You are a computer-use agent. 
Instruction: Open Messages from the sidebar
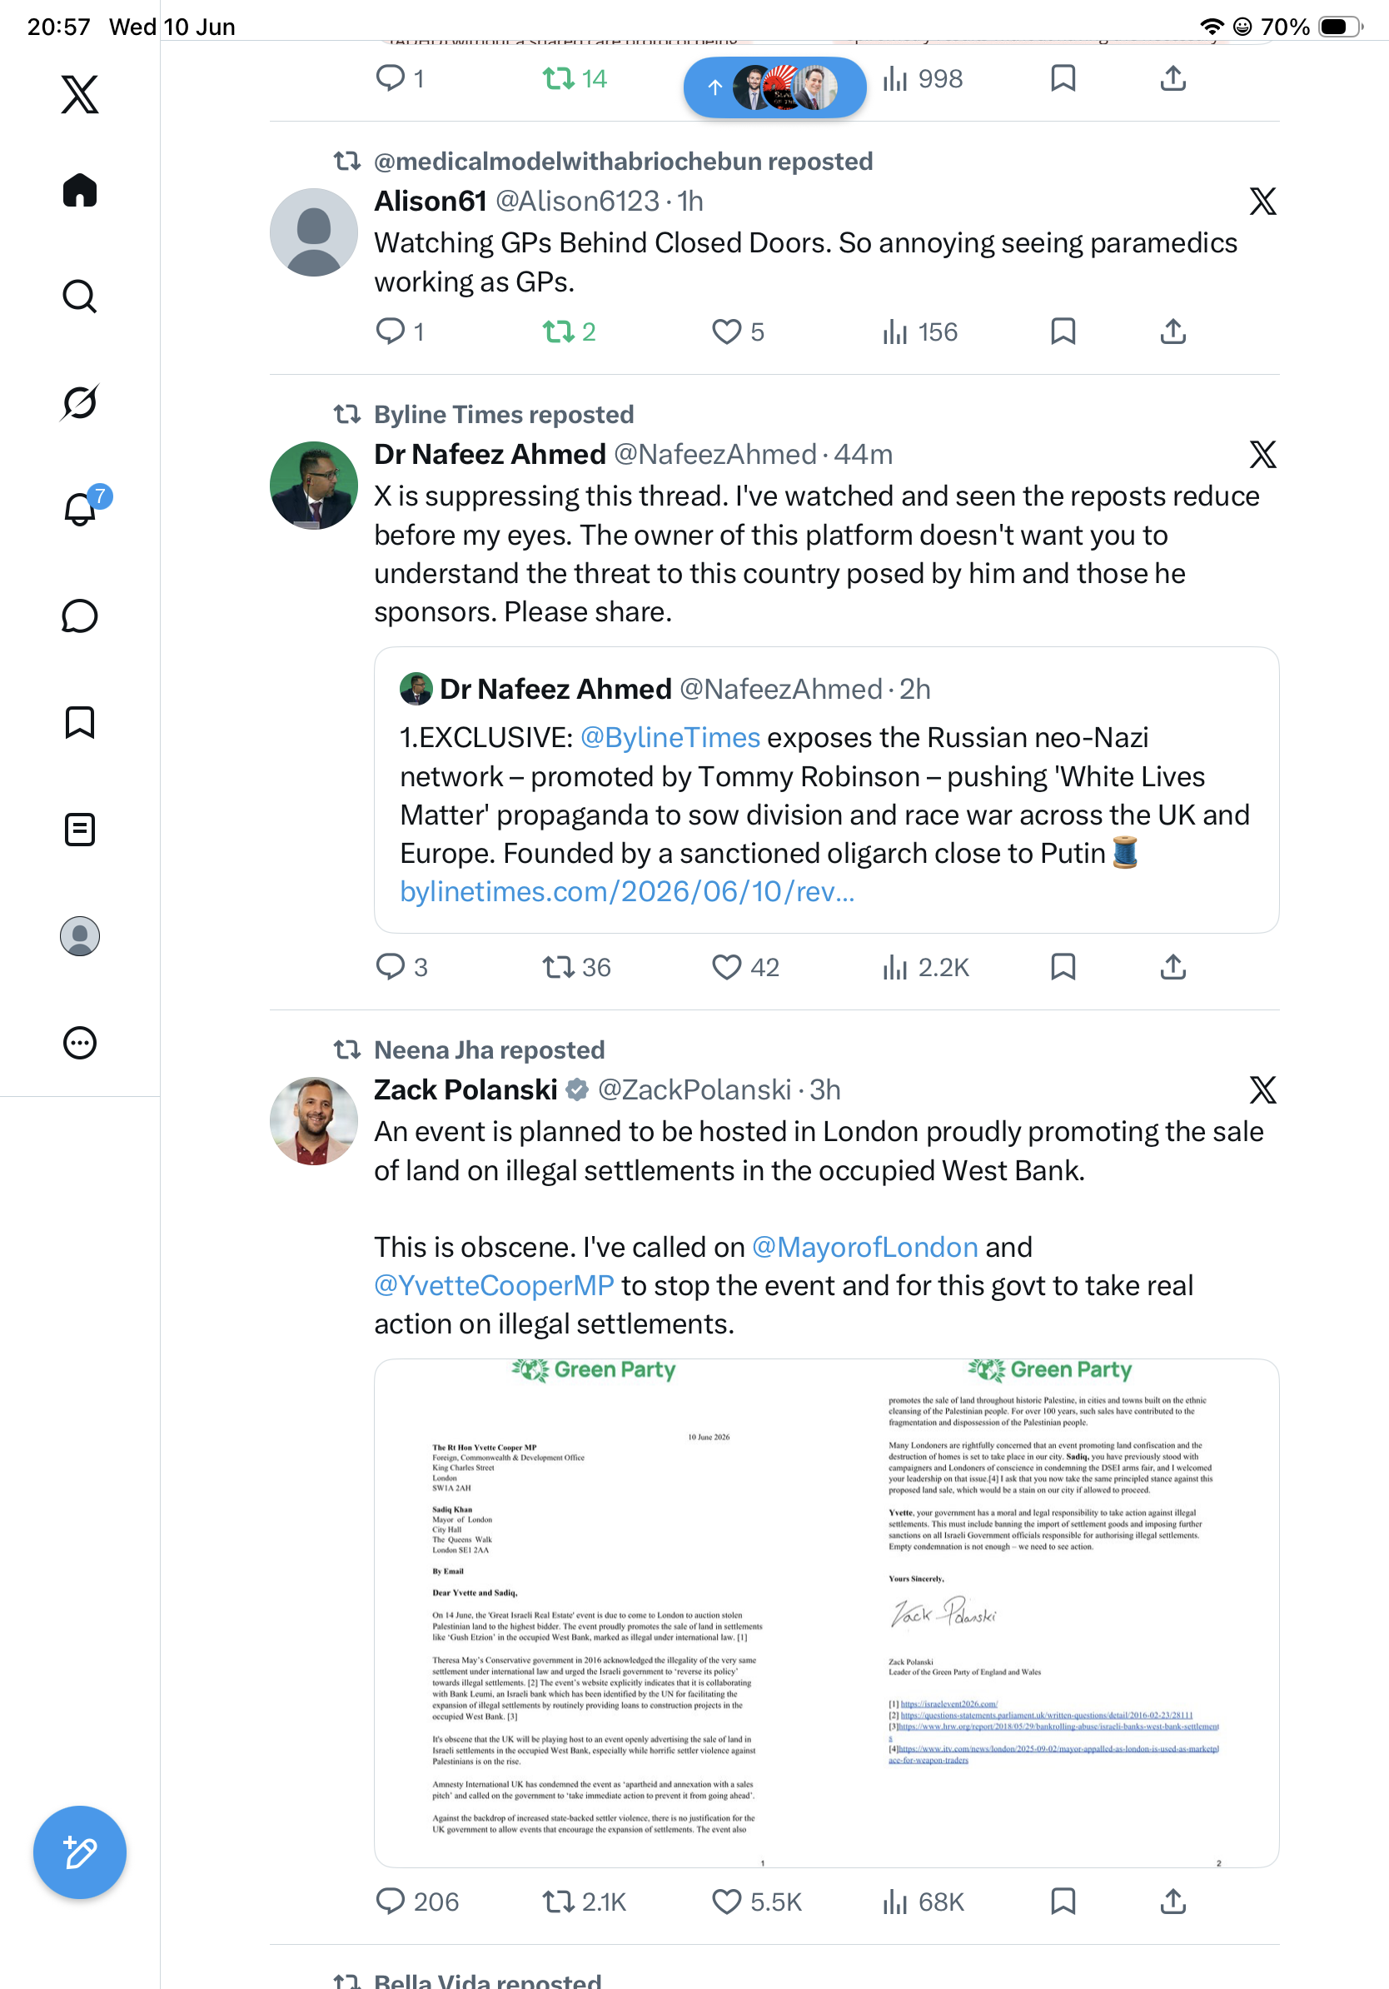80,616
